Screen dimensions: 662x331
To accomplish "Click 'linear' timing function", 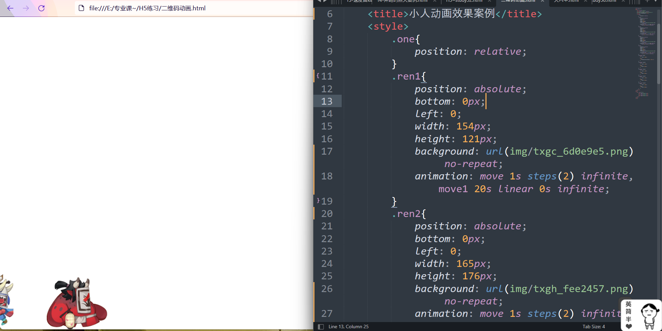I will 515,189.
